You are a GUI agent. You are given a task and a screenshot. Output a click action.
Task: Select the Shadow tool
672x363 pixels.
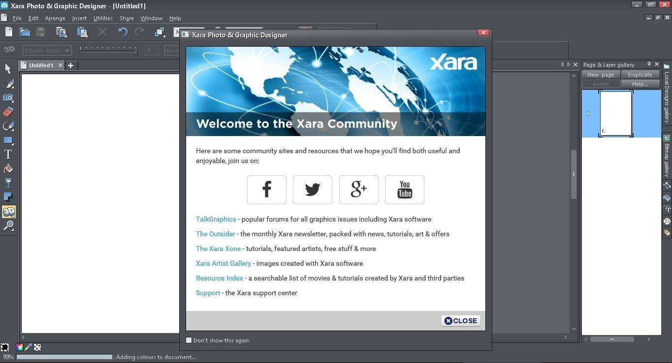tap(8, 197)
